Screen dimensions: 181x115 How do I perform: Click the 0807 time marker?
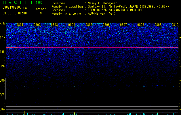coord(123,25)
